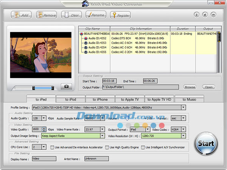The width and height of the screenshot is (227, 170).
Task: Click the Video Quality spinner arrows
Action: tap(44, 129)
